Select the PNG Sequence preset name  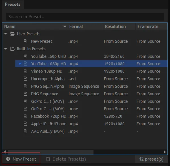(44, 94)
